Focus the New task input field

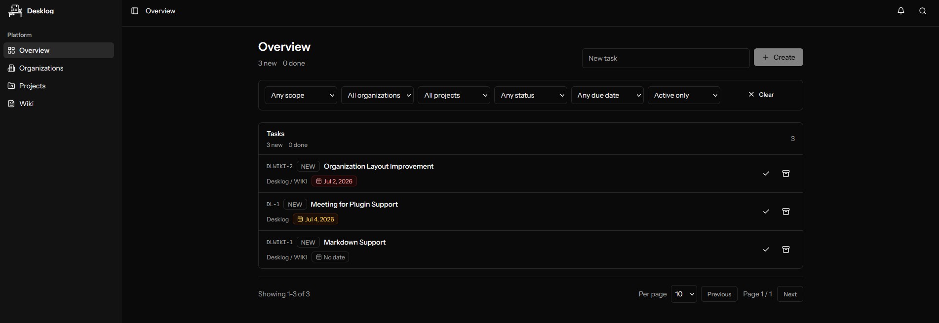[x=666, y=58]
